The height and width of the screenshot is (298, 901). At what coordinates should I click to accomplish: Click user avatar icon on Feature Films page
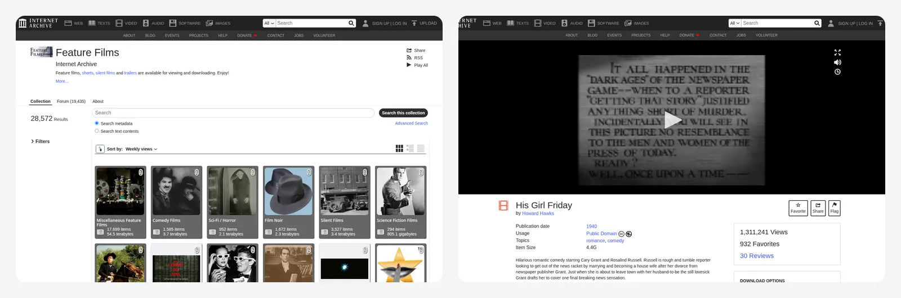(365, 23)
